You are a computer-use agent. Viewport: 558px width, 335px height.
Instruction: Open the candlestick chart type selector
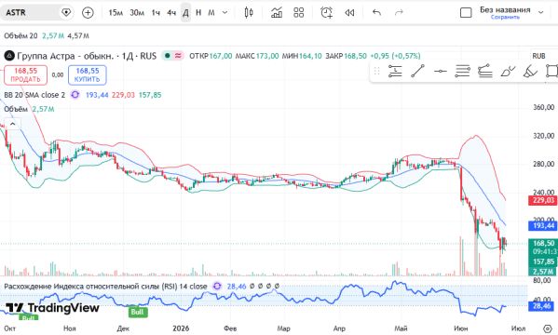[x=249, y=13]
